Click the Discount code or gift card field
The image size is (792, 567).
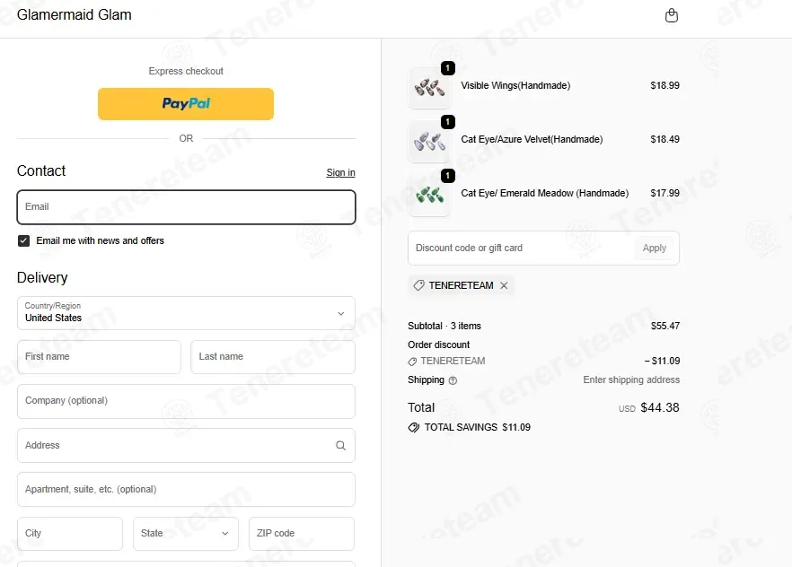tap(521, 249)
